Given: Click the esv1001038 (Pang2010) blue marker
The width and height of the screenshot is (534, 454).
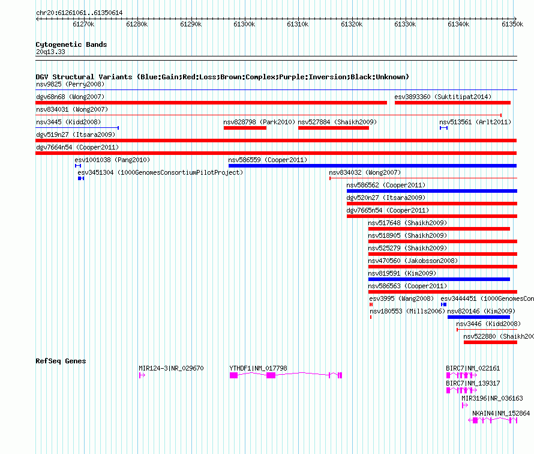Looking at the screenshot, I should click(78, 166).
